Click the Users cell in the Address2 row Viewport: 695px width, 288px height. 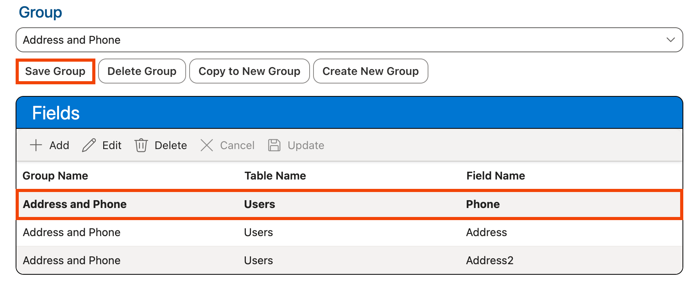(x=258, y=260)
